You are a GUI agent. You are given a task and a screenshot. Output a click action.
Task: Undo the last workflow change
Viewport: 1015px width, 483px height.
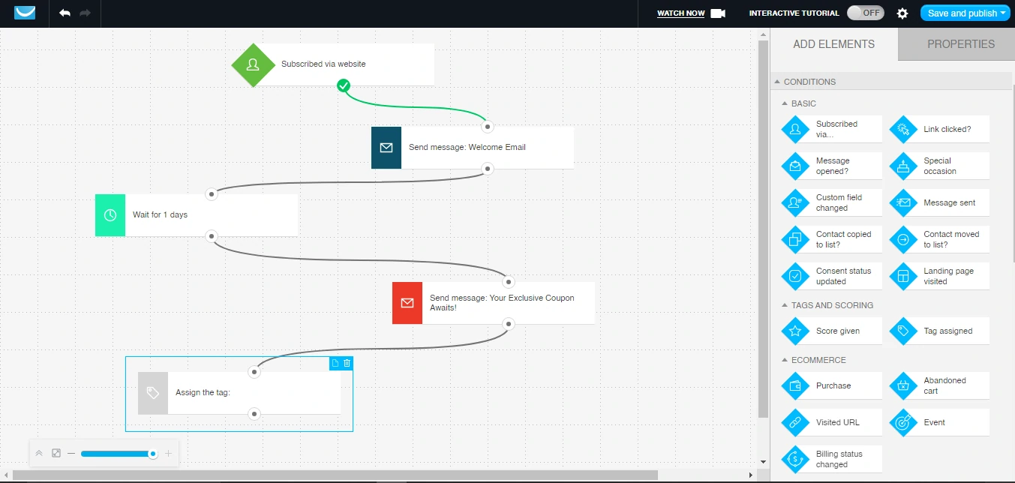(x=65, y=13)
